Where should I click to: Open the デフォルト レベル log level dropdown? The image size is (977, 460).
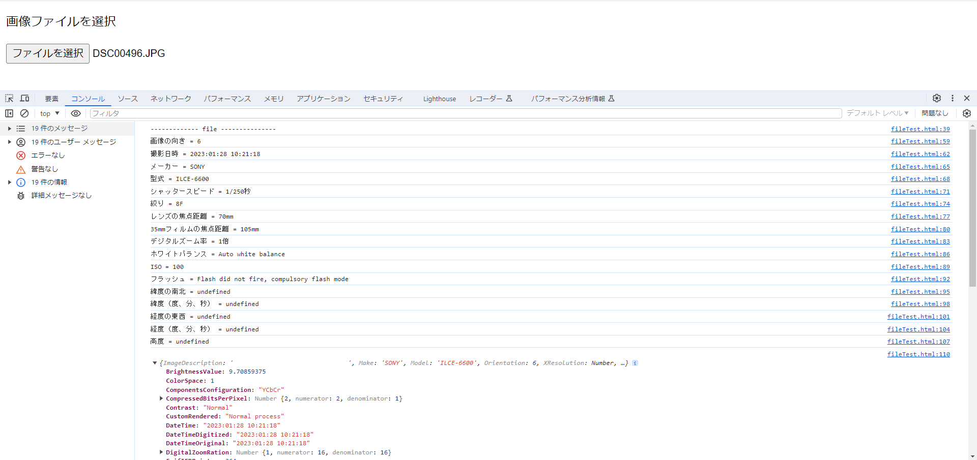click(x=877, y=113)
